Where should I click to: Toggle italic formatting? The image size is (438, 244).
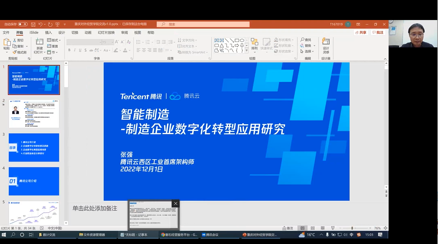point(74,50)
